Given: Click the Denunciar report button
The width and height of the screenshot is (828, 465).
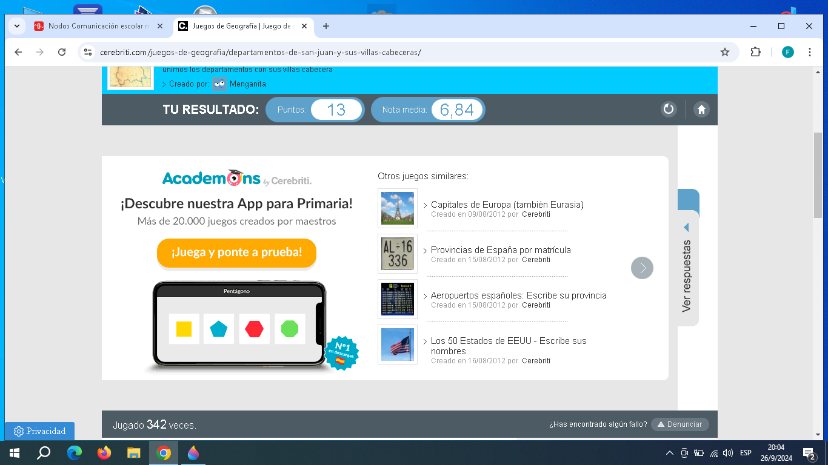Looking at the screenshot, I should [679, 424].
